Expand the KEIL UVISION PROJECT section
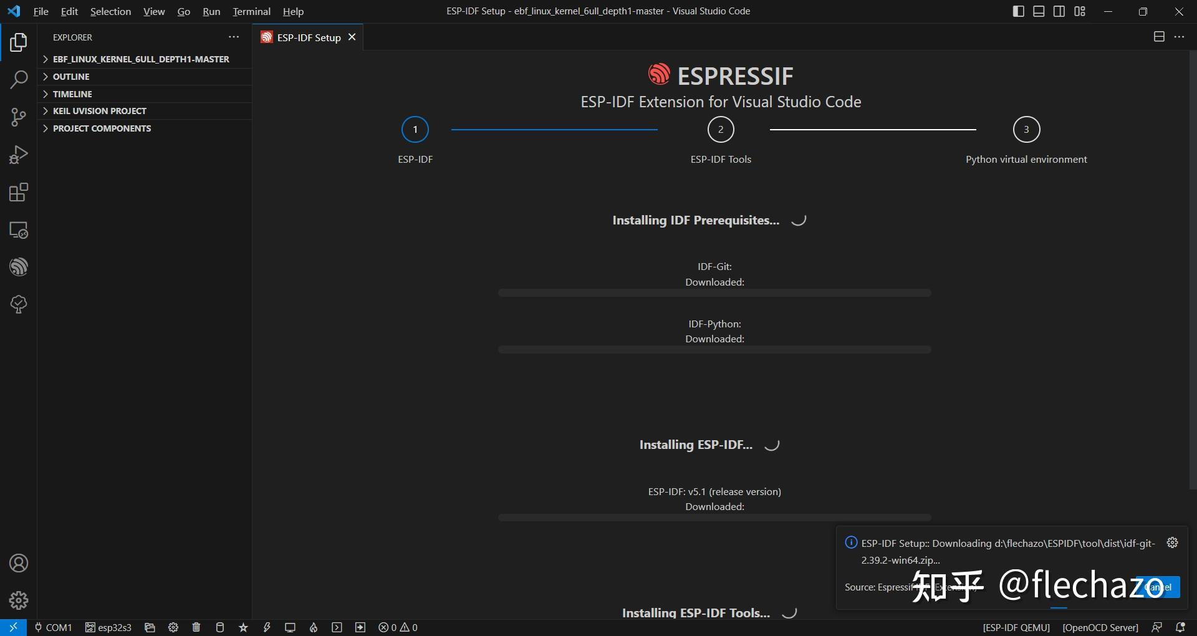This screenshot has width=1197, height=636. [x=145, y=111]
